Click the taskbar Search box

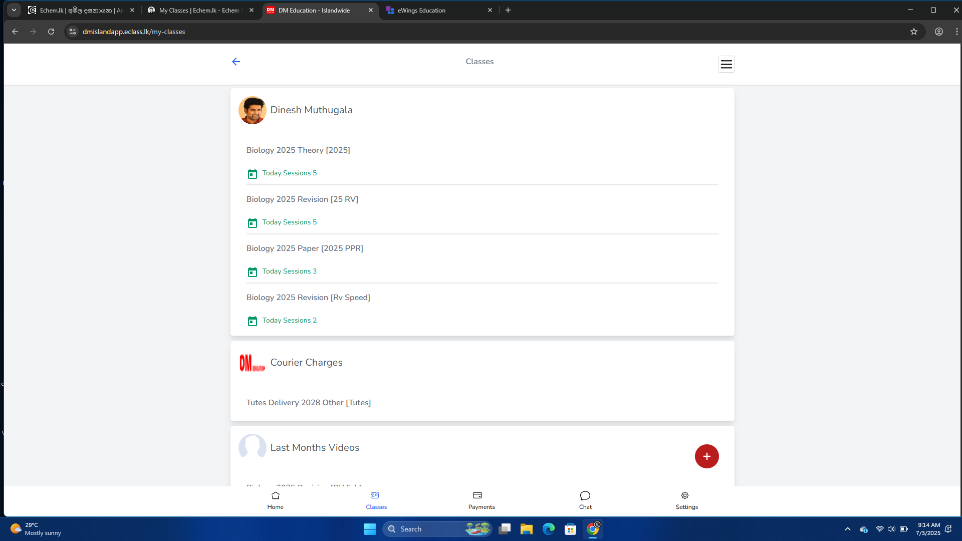point(437,529)
